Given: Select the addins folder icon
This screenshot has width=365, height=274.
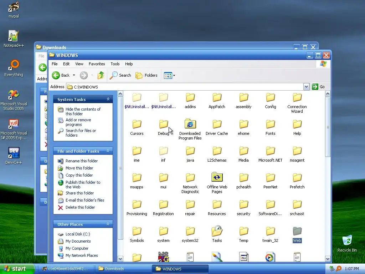Looking at the screenshot, I should tap(190, 97).
